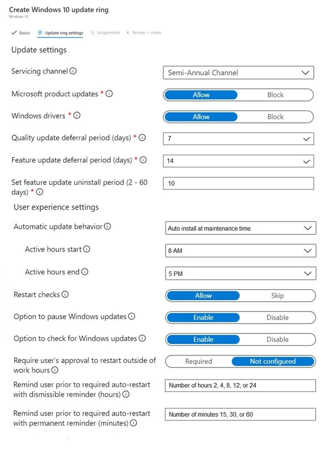Set Microsoft product updates to Block
Viewport: 324px width, 451px height.
click(275, 95)
